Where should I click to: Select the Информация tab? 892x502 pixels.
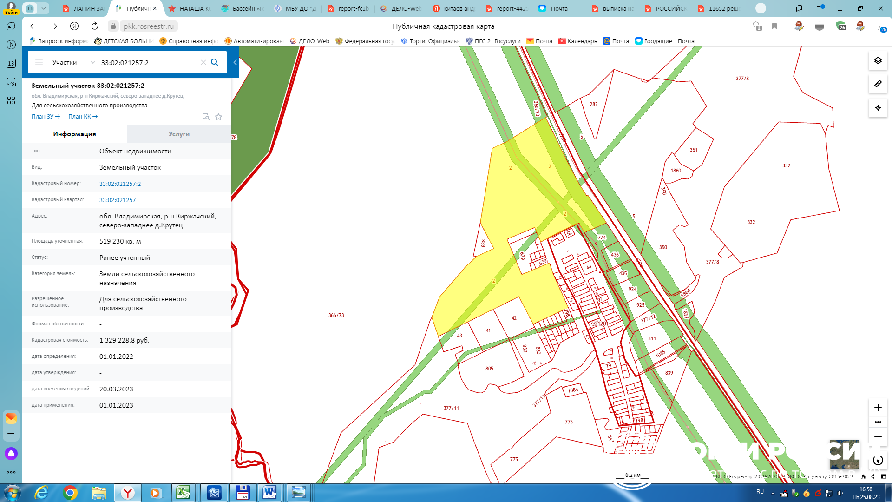[x=74, y=134]
